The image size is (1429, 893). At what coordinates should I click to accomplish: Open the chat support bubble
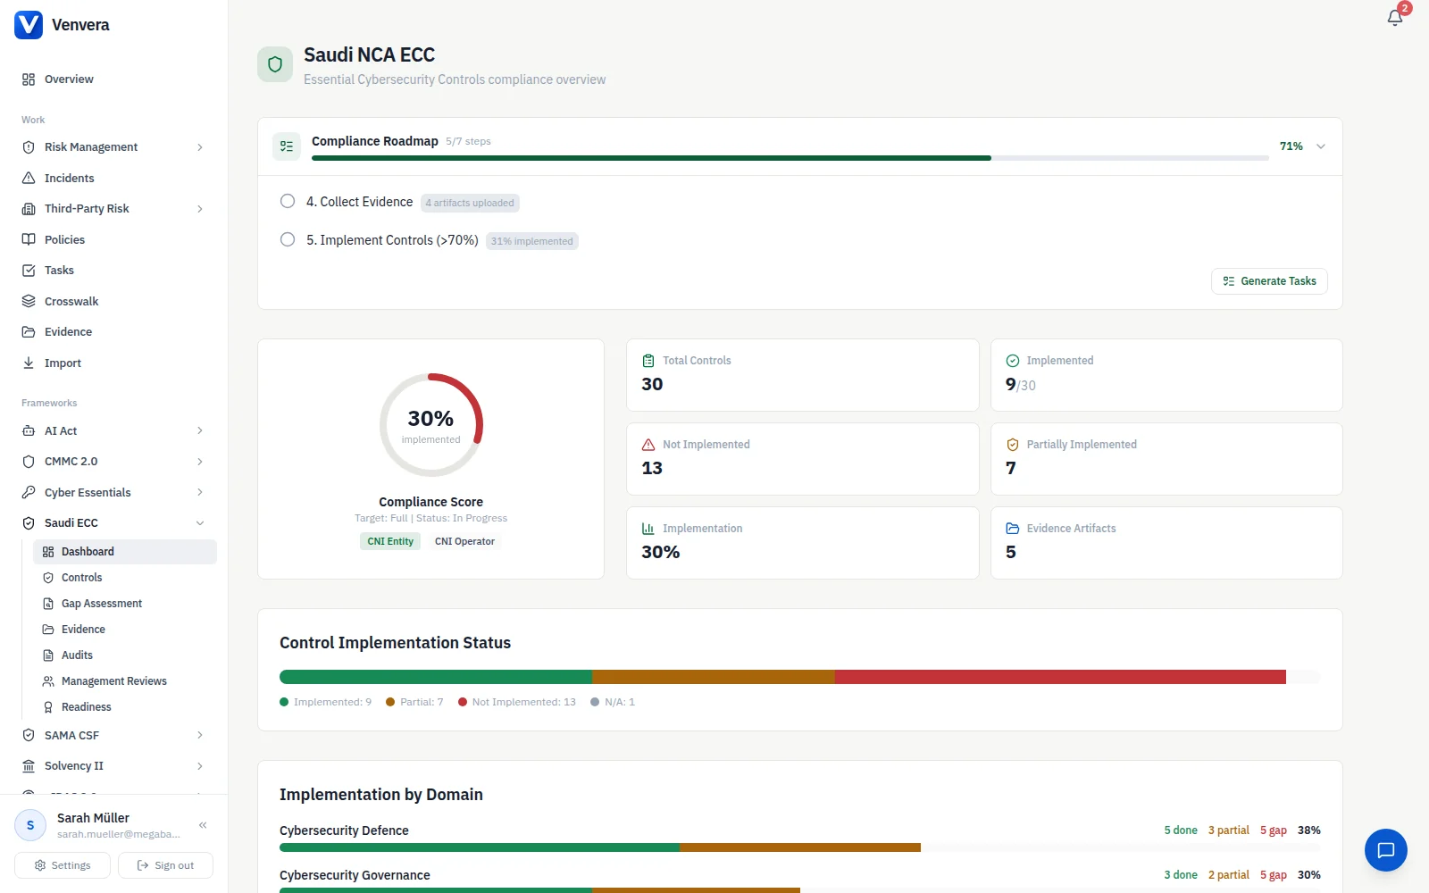pyautogui.click(x=1386, y=850)
